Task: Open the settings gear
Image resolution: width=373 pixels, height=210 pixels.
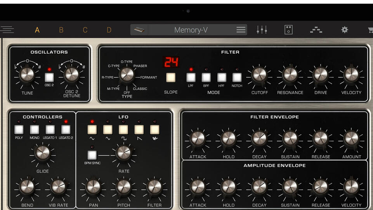Action: point(344,30)
